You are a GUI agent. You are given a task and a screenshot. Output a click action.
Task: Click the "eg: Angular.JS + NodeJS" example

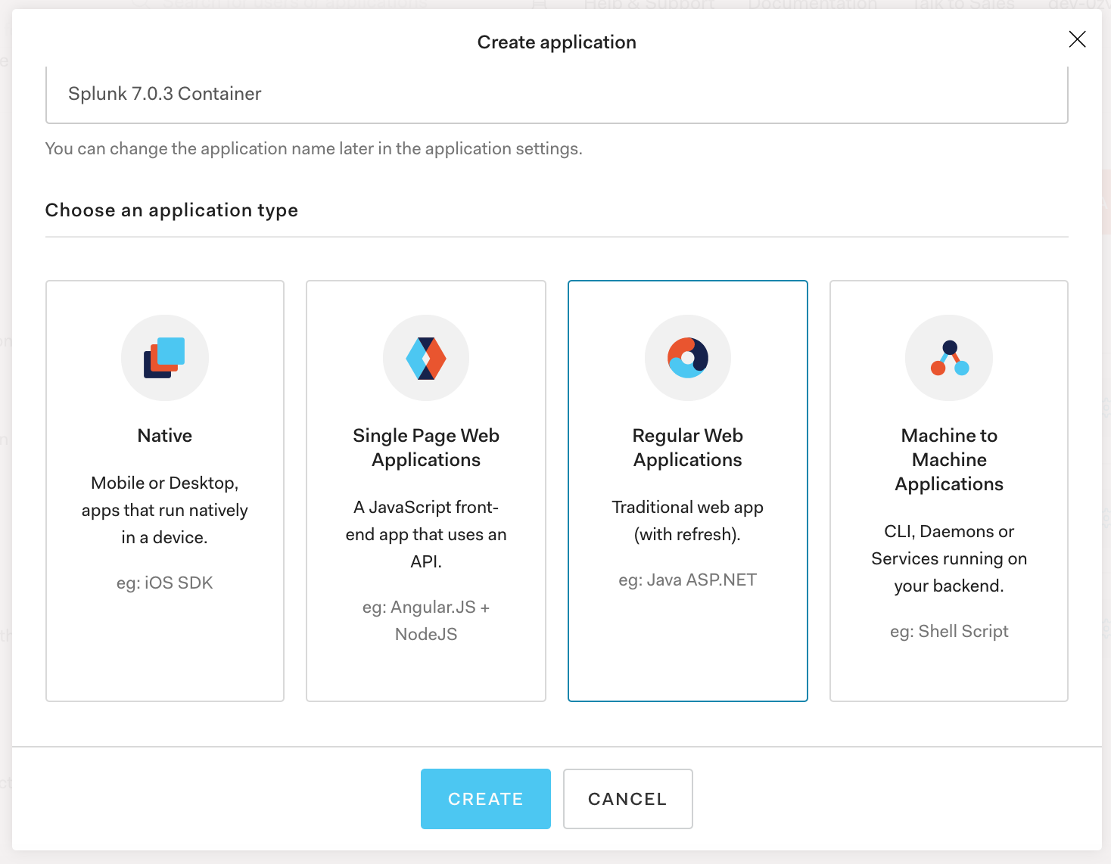click(x=426, y=620)
